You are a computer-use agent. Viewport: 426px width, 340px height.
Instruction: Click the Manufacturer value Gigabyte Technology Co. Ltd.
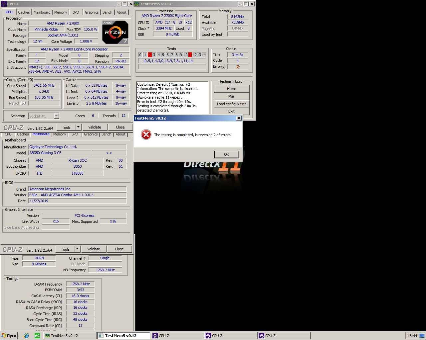(x=78, y=147)
